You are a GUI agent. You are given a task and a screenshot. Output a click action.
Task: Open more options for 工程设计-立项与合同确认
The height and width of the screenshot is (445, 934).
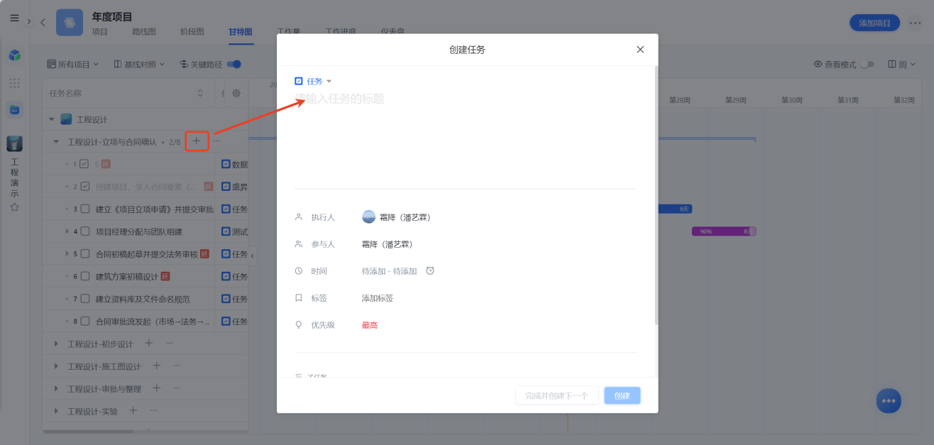point(216,141)
